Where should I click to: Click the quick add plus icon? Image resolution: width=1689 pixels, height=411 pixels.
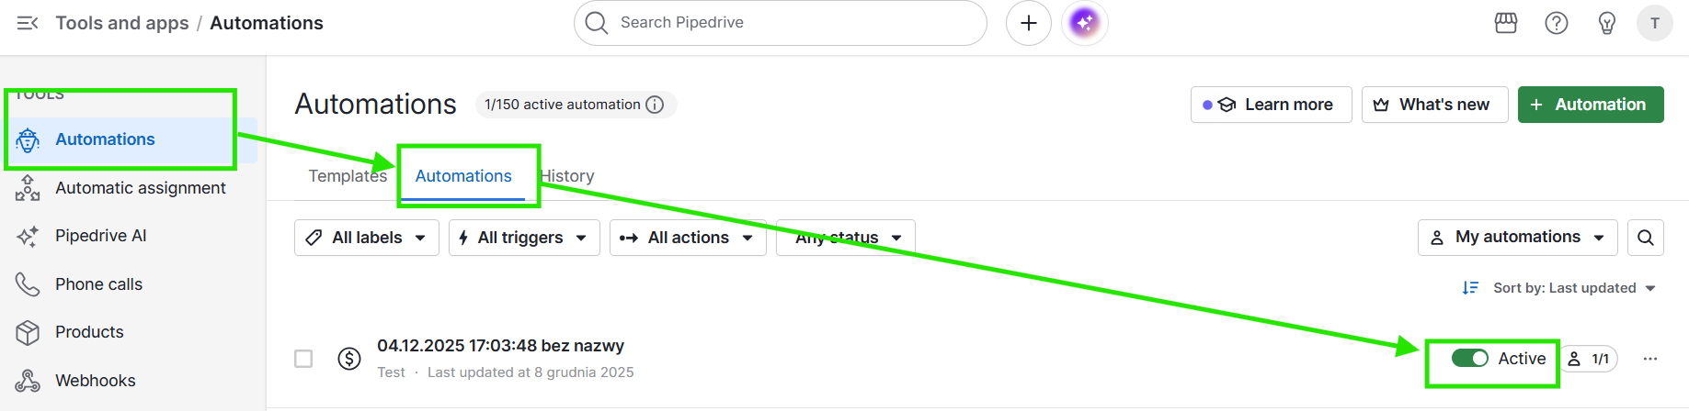pos(1028,23)
